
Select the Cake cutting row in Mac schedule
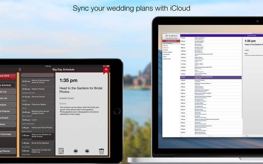(211, 123)
